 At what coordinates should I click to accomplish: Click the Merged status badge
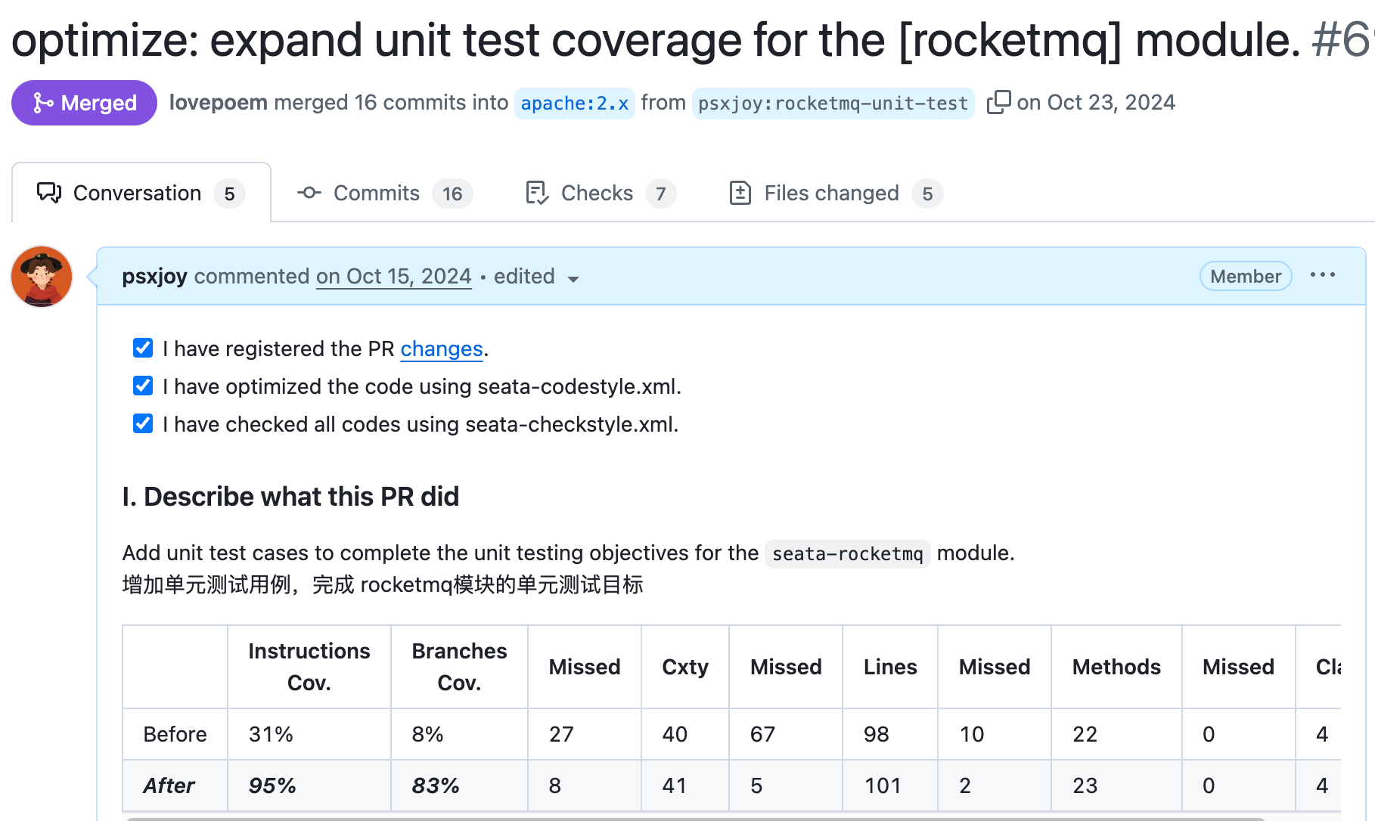84,103
